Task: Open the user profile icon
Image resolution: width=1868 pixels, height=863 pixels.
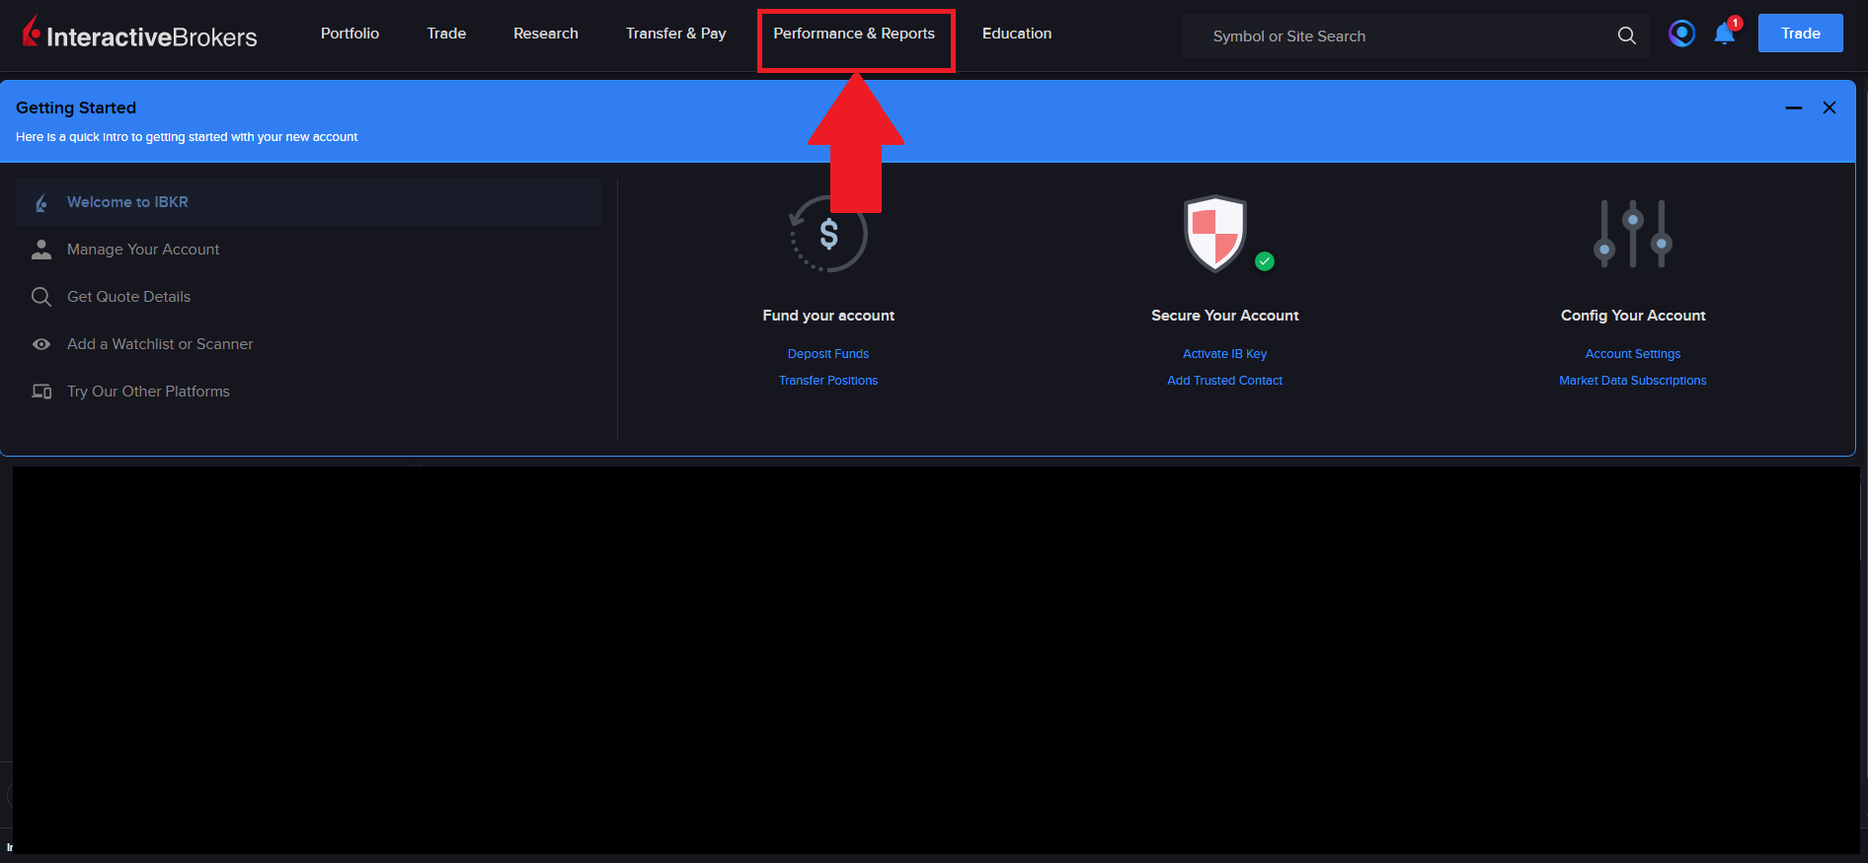Action: pos(1681,34)
